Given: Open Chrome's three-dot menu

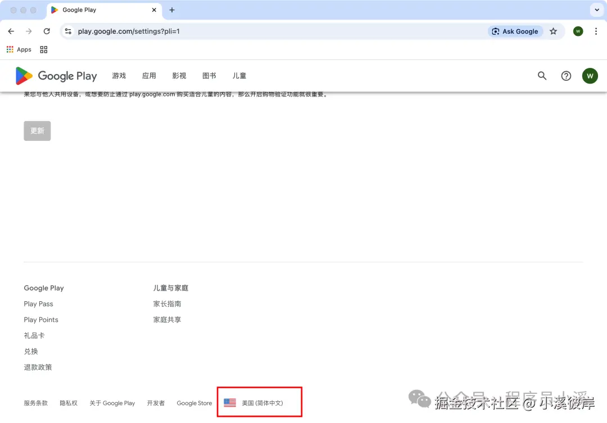Looking at the screenshot, I should (596, 31).
